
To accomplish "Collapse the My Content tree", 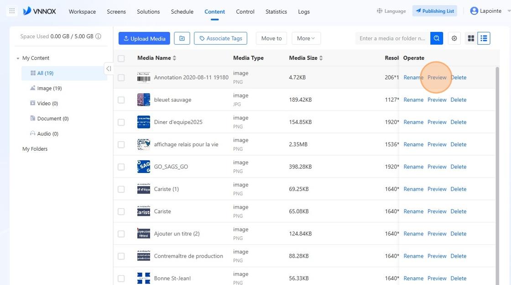I will point(18,58).
